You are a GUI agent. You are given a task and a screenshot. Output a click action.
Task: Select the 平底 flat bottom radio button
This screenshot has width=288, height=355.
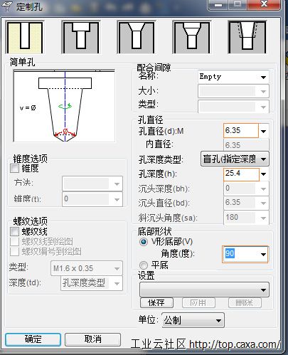point(144,265)
